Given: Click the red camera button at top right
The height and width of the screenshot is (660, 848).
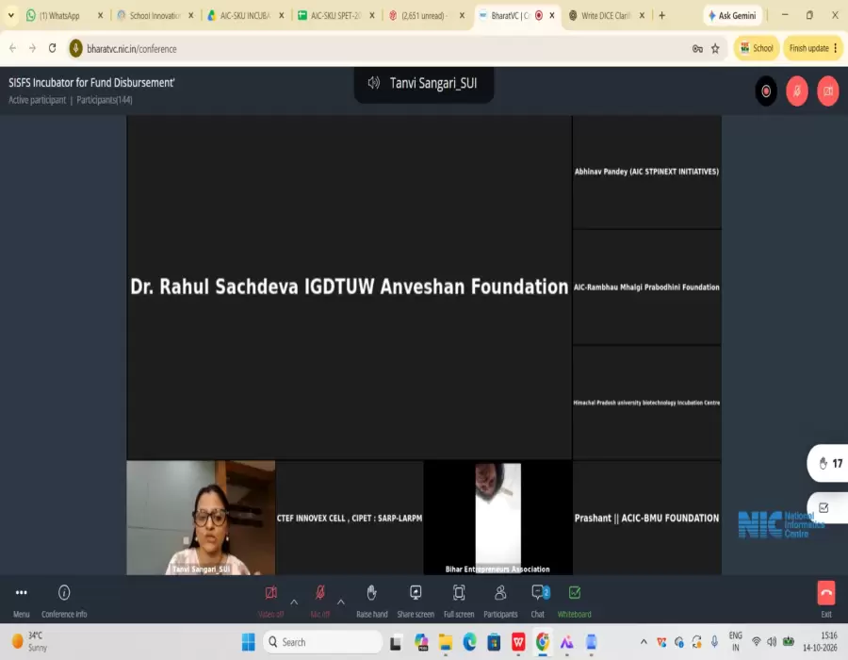Looking at the screenshot, I should point(828,91).
